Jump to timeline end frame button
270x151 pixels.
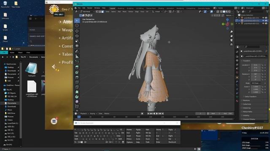click(162, 114)
